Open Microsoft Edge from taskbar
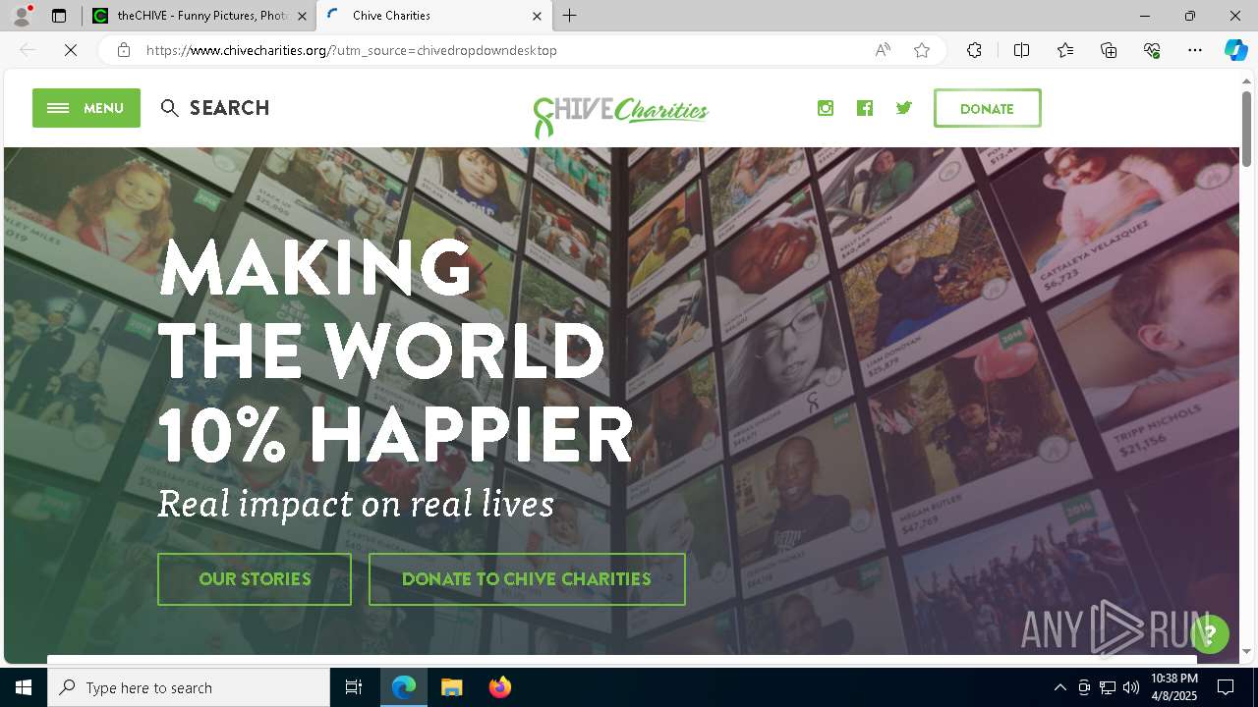1258x707 pixels. pos(404,687)
